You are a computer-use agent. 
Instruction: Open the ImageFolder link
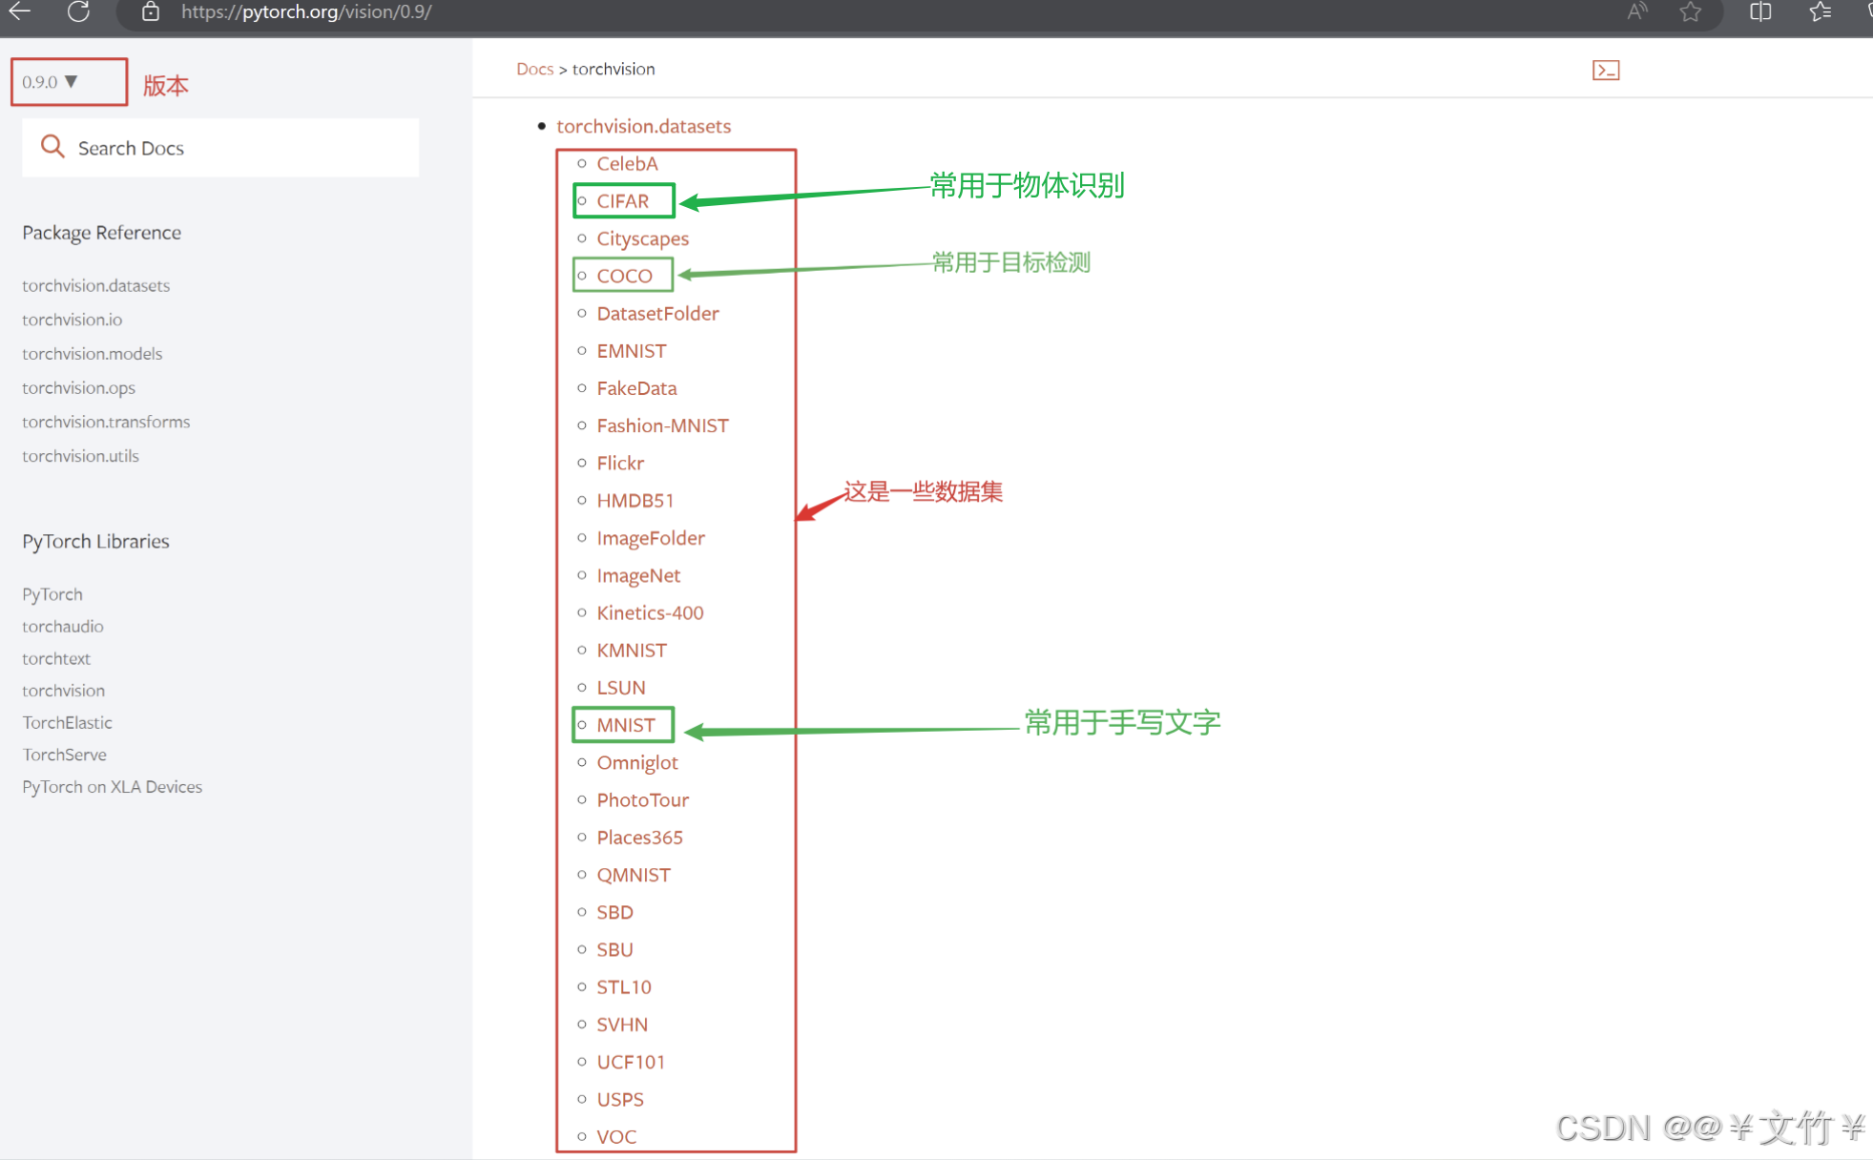tap(651, 538)
